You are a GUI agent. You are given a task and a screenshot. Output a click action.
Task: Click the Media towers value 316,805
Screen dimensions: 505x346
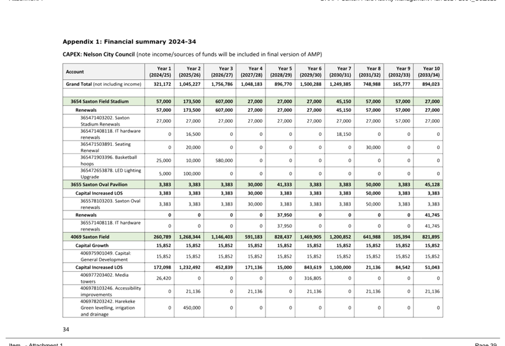tap(313, 278)
